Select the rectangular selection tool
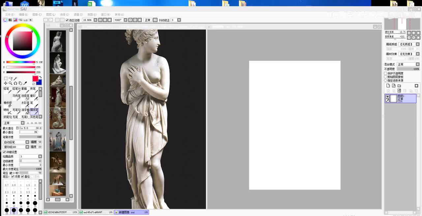Image resolution: width=422 pixels, height=216 pixels. [6, 79]
